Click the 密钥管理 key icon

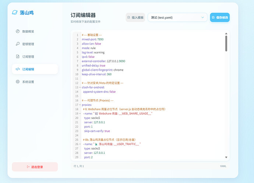tap(18, 44)
